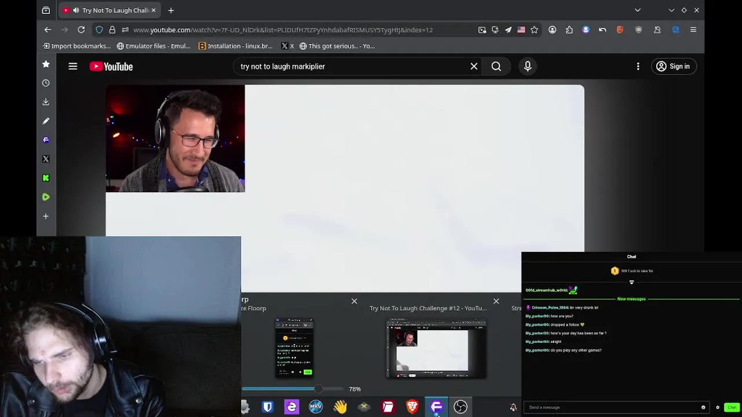This screenshot has height=417, width=742.
Task: Open YouTube settings three-dot menu
Action: (638, 66)
